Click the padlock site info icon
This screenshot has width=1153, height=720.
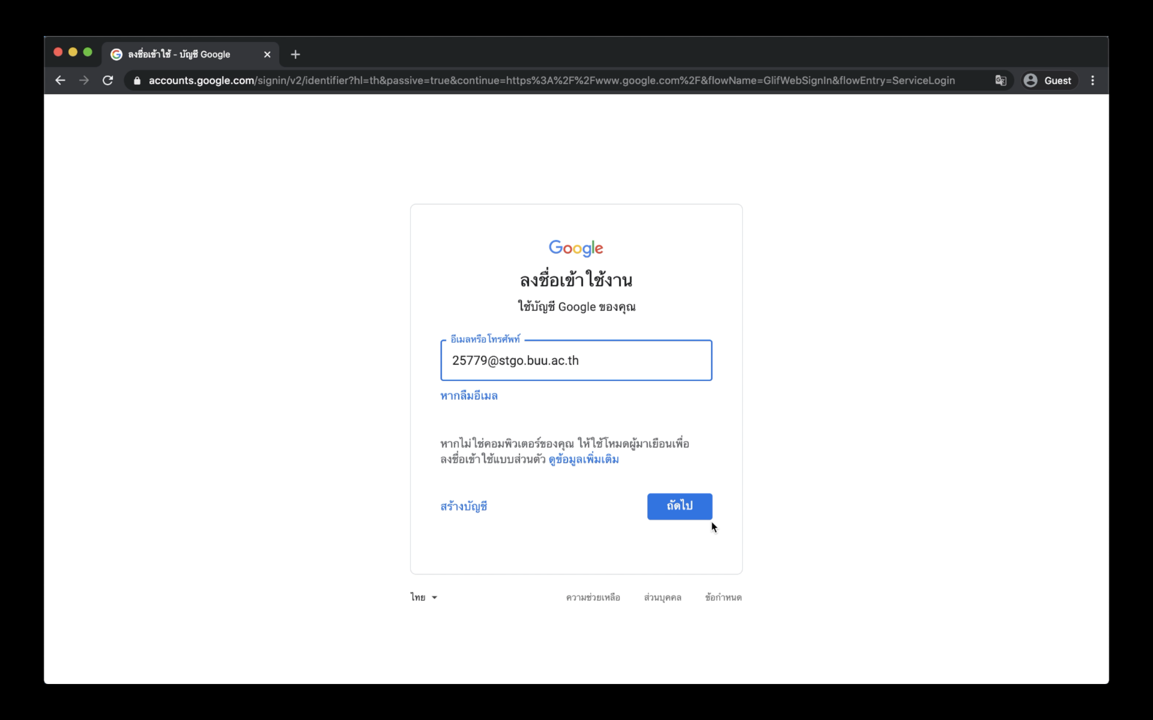tap(137, 80)
